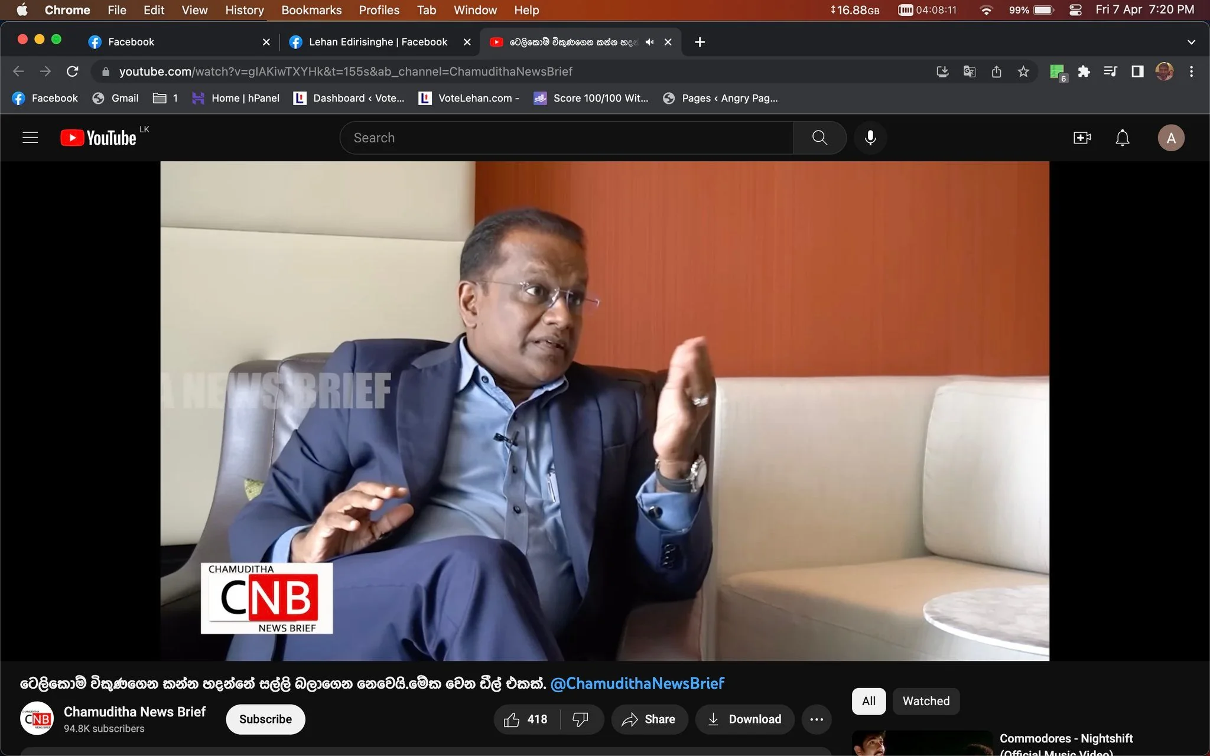Open a new tab with plus
The height and width of the screenshot is (756, 1210).
[x=700, y=42]
